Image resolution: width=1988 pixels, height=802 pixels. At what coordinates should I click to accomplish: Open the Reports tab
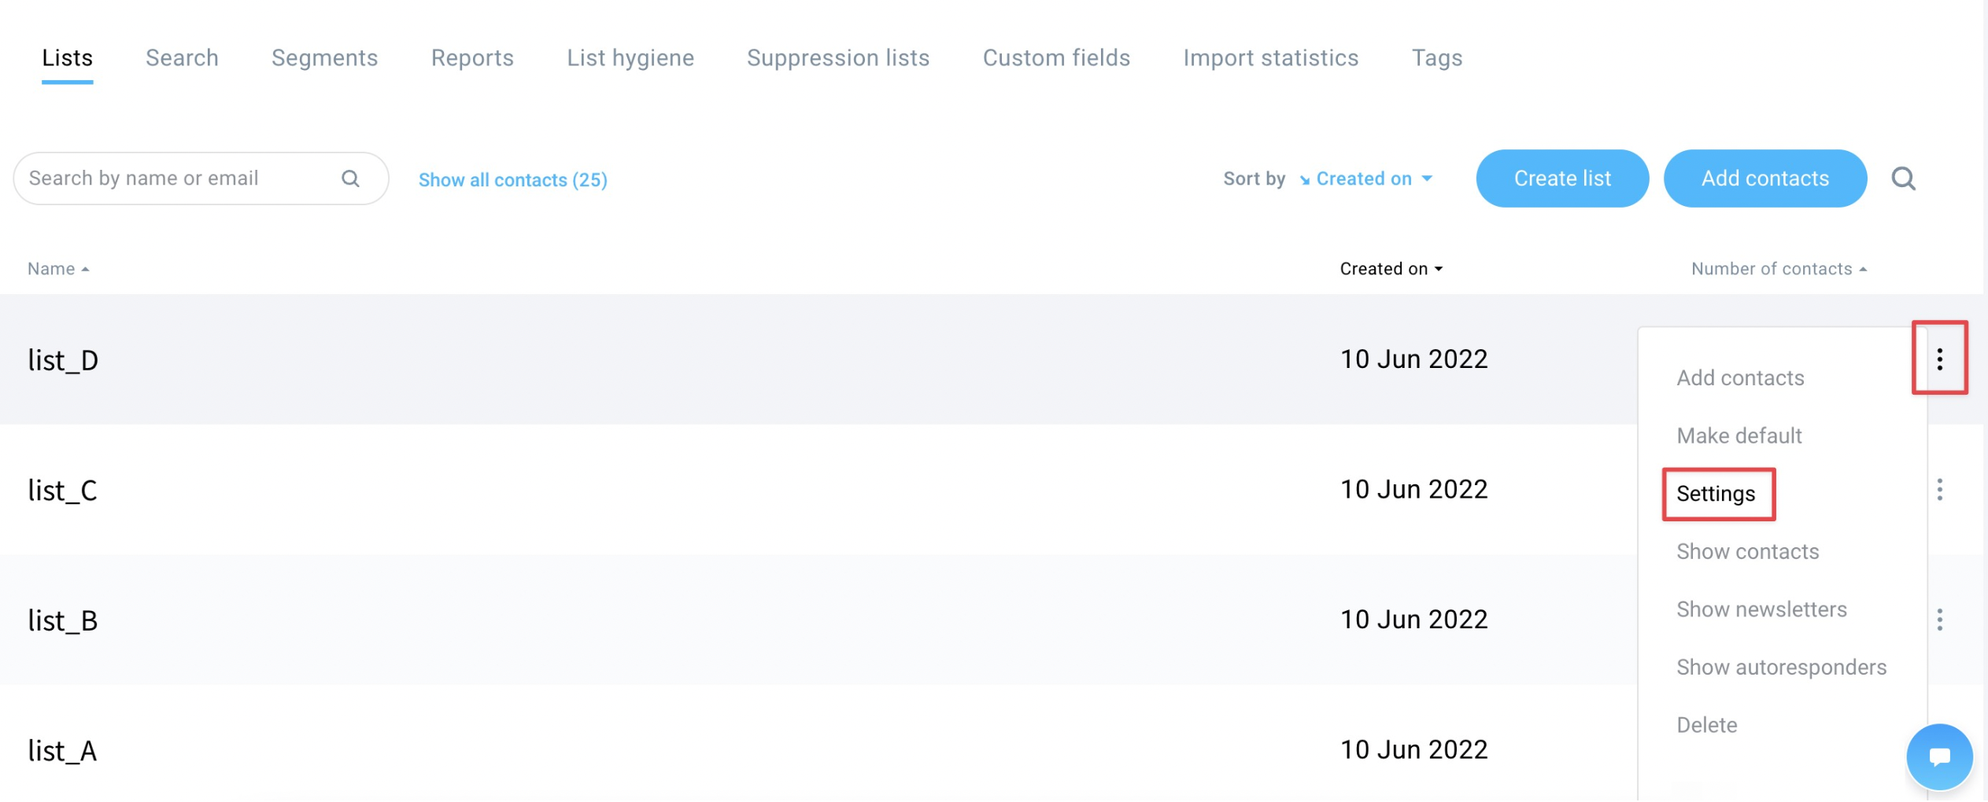[x=472, y=57]
